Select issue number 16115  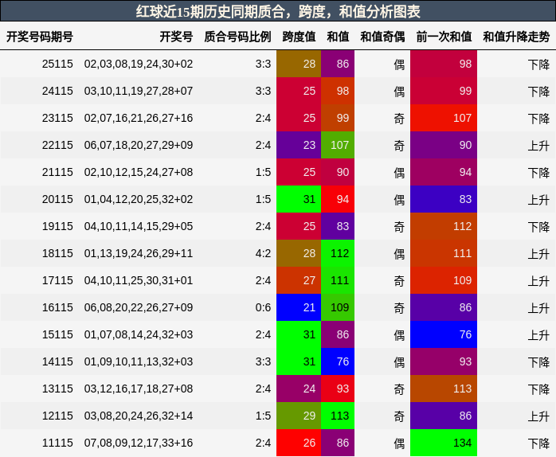pyautogui.click(x=57, y=307)
